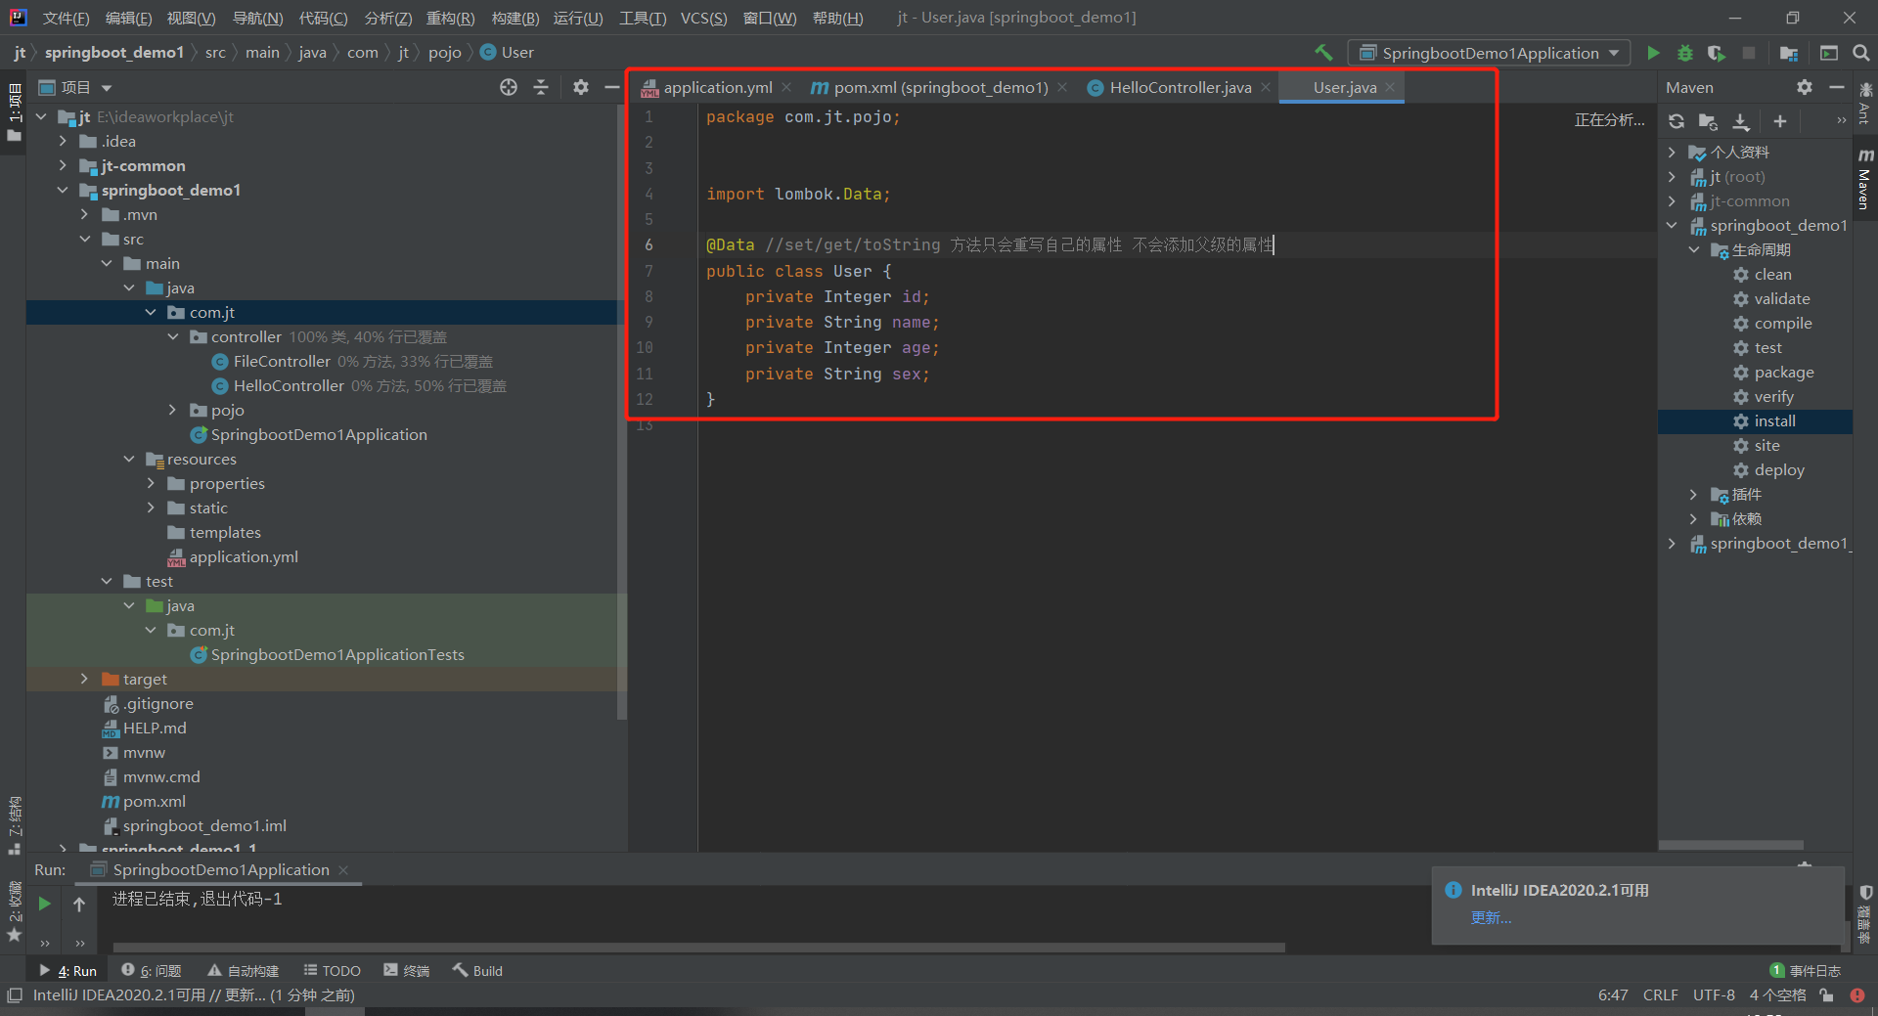Click Maven generate sources folder icon

1709,121
